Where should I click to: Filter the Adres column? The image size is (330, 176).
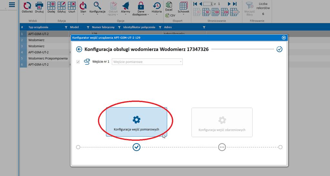click(x=204, y=27)
